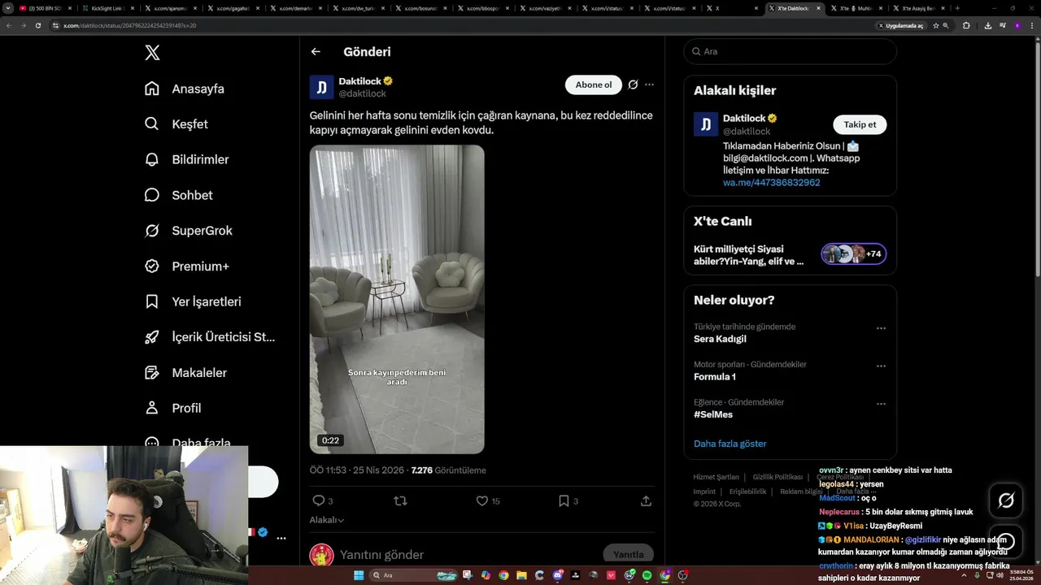
Task: Click reply comment icon on post
Action: [x=319, y=501]
